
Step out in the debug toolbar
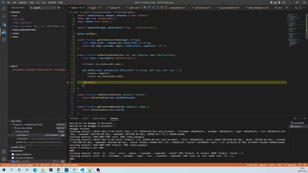[157, 8]
